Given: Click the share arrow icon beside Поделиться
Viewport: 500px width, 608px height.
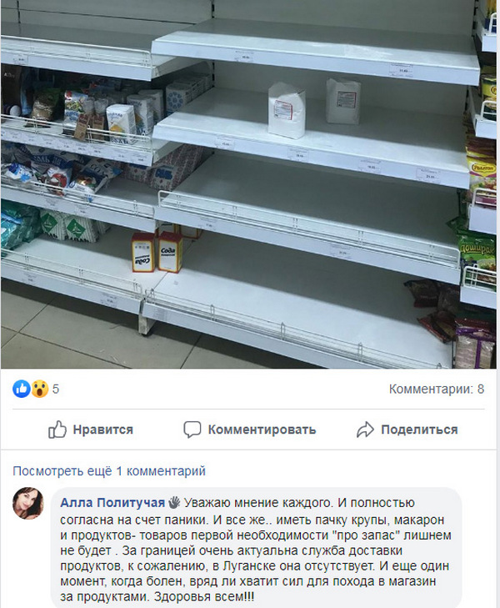Looking at the screenshot, I should click(x=365, y=430).
